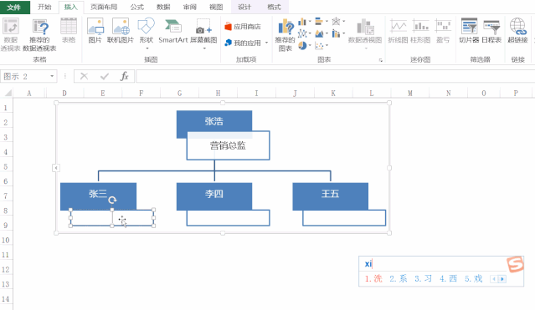Select the 张浩 SmartArt box
Image resolution: width=535 pixels, height=310 pixels.
click(214, 120)
